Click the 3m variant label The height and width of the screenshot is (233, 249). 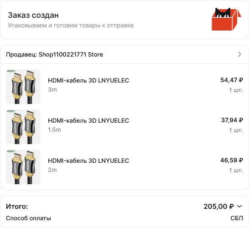pos(52,89)
